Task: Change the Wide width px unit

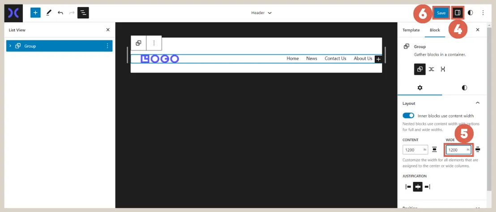Action: (468, 150)
